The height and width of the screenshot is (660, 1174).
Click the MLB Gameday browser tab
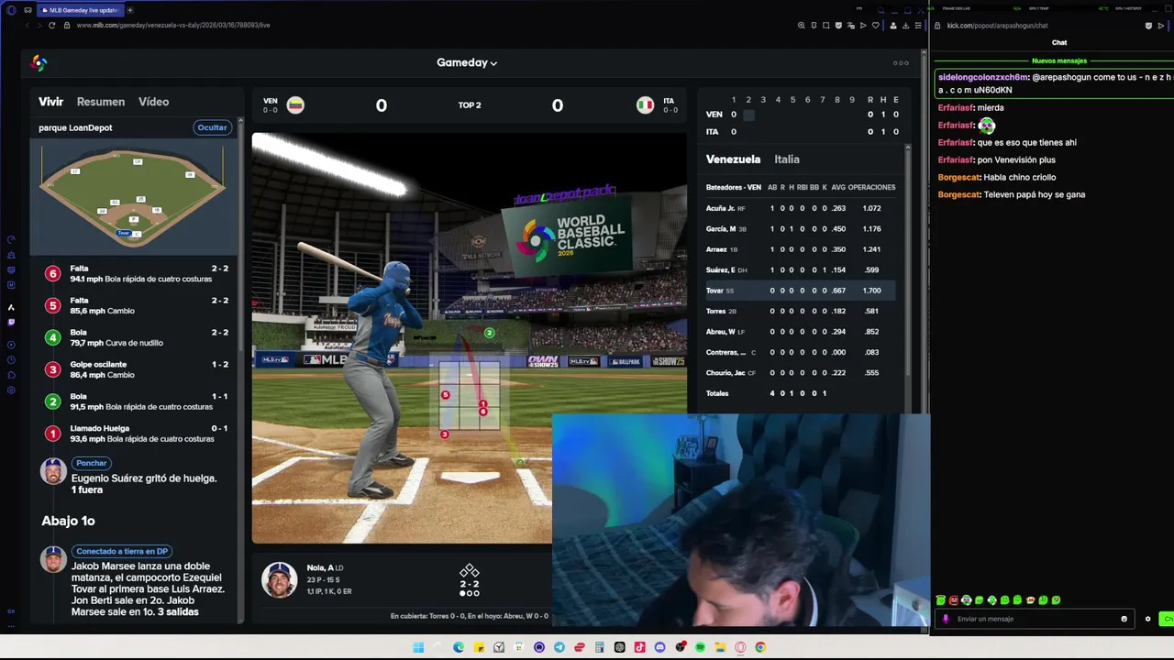[x=81, y=10]
